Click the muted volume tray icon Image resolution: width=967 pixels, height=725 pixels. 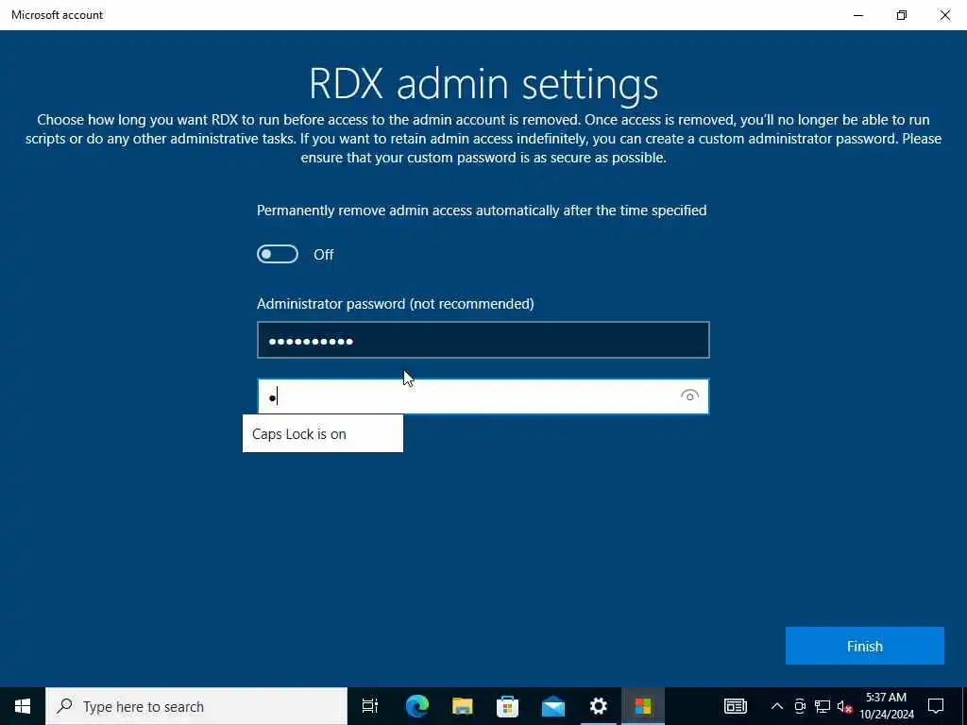click(x=844, y=706)
